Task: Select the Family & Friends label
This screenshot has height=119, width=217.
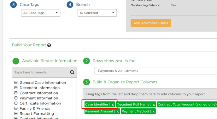Action: tap(35, 109)
